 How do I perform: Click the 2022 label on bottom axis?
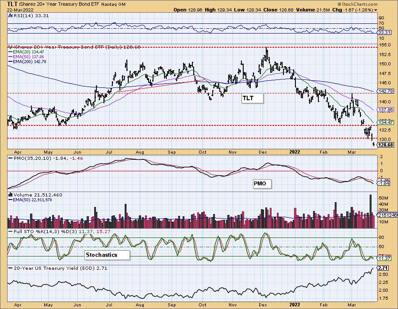tap(295, 305)
